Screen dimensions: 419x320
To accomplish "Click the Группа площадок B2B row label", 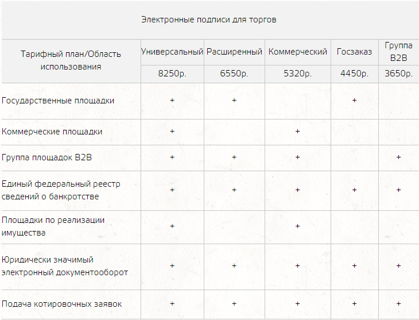I will (x=46, y=157).
